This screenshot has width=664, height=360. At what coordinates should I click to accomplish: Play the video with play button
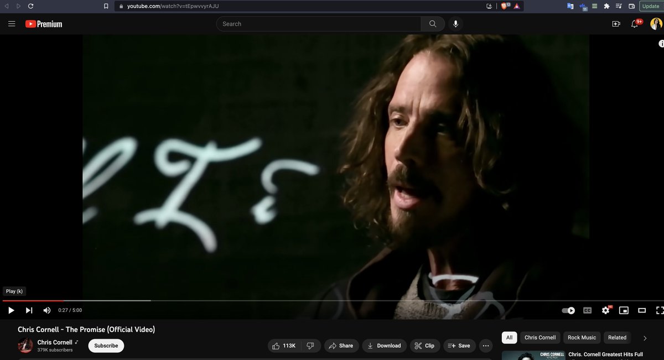pyautogui.click(x=11, y=310)
